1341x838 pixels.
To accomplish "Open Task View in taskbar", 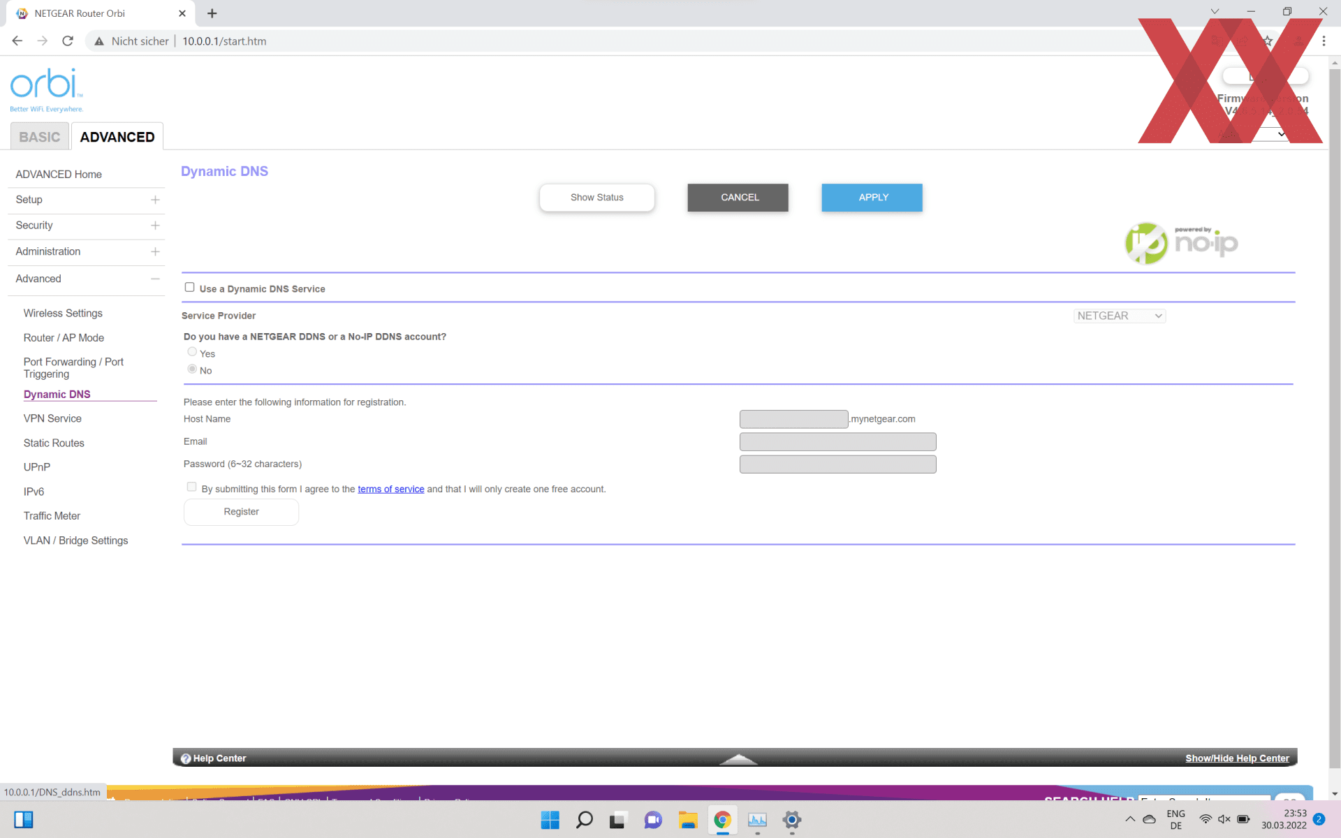I will click(x=617, y=820).
